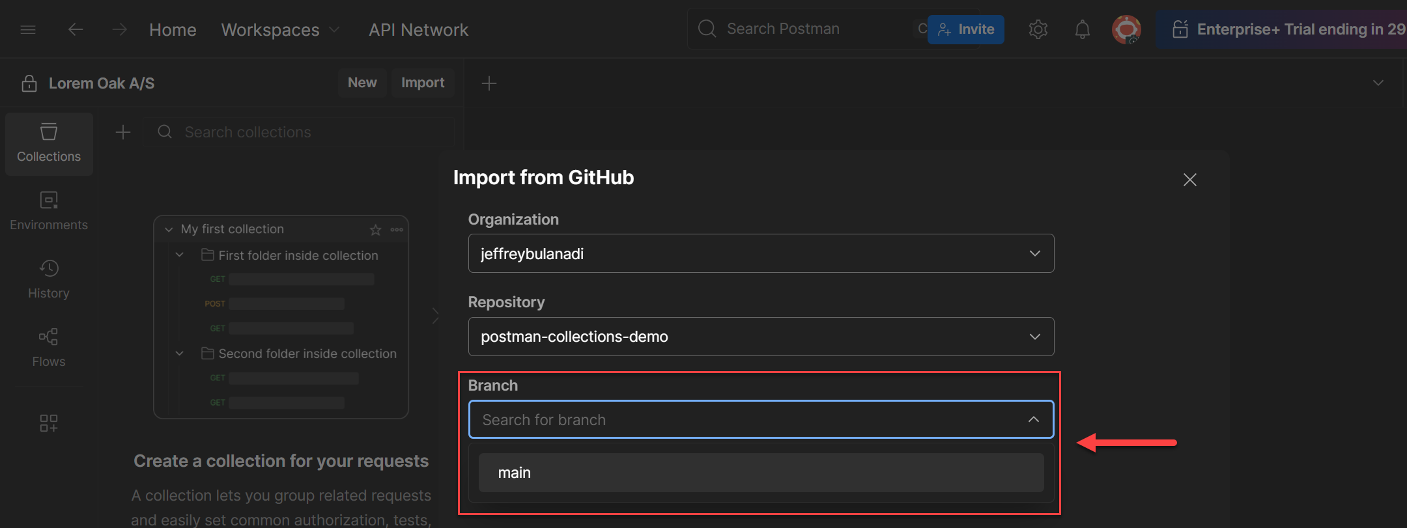Screen dimensions: 1407x528
Task: Focus the Search Postman field
Action: coord(808,29)
